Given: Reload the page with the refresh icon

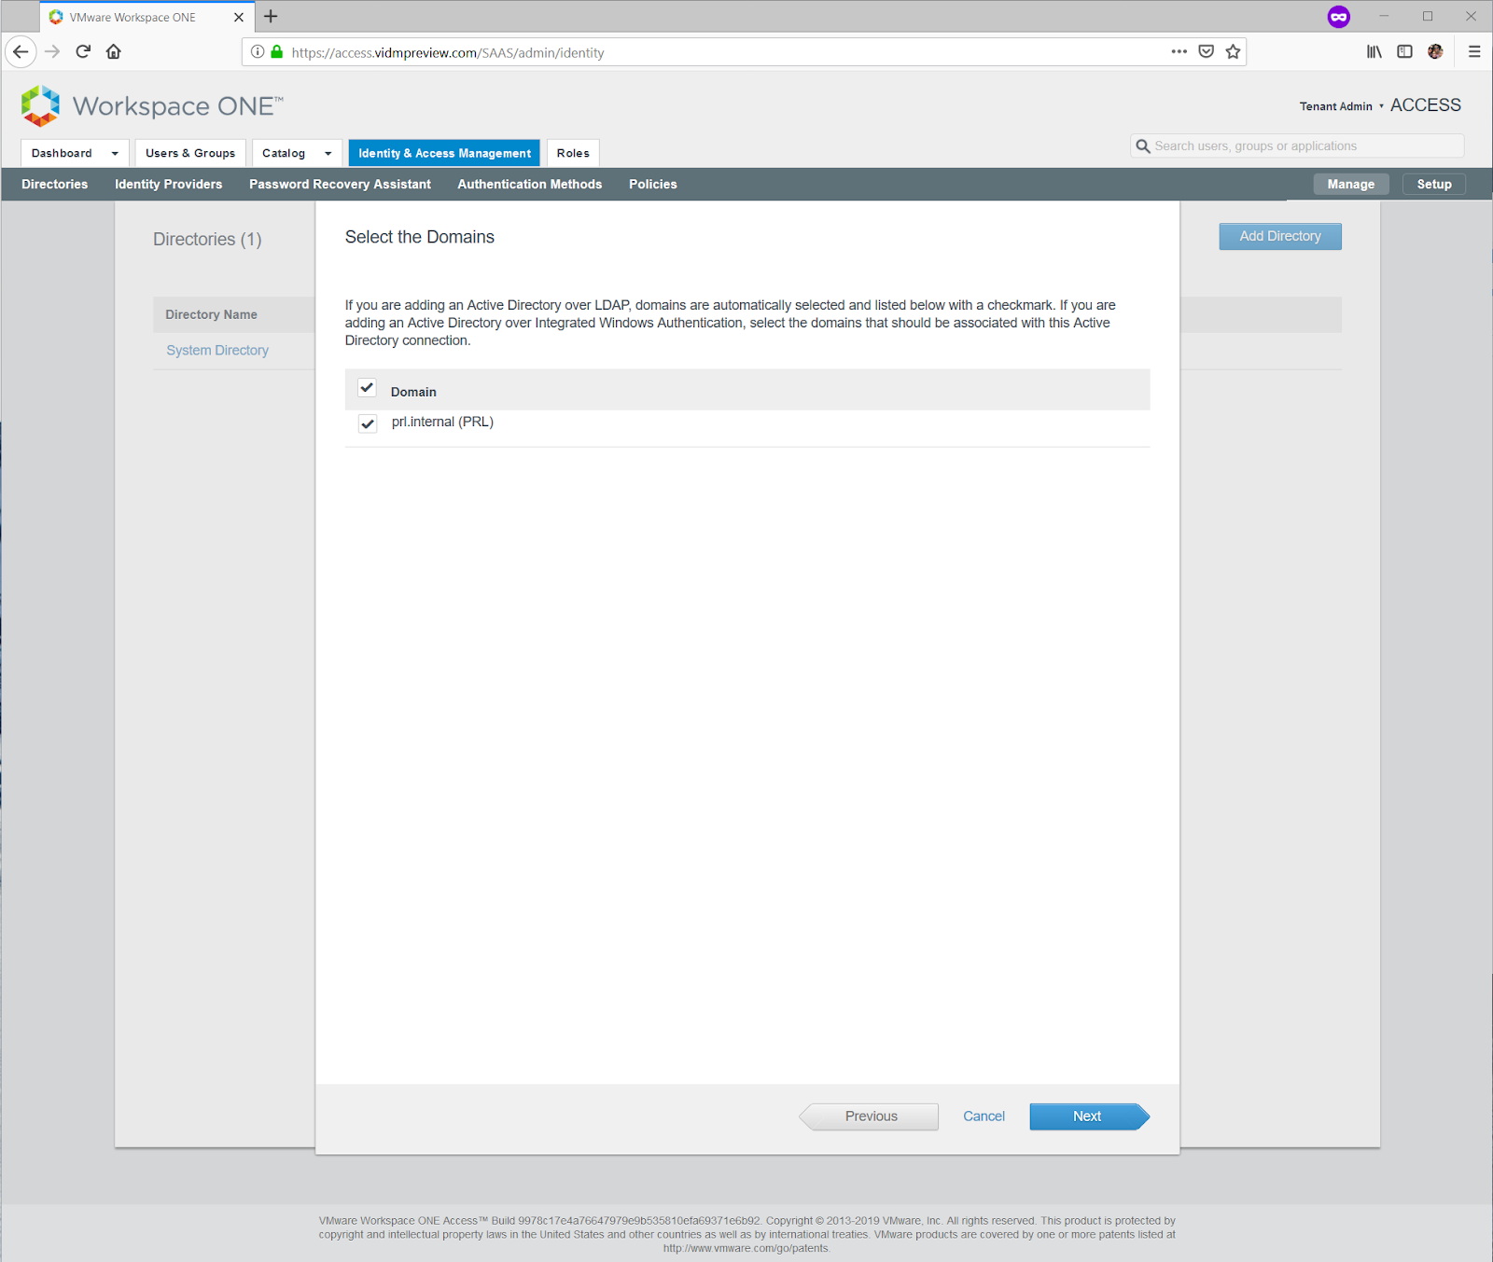Looking at the screenshot, I should 83,52.
